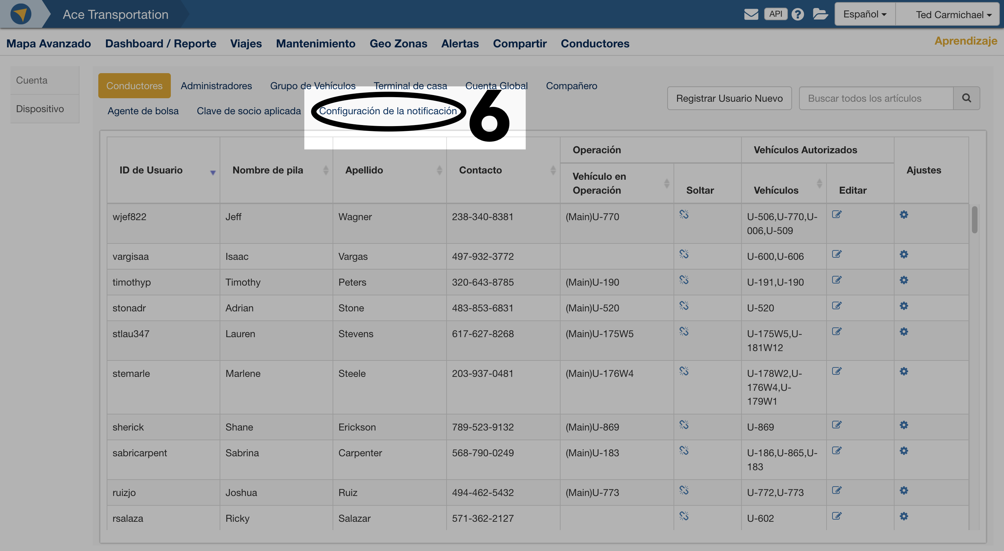Open settings gear for Marlene Steele
Image resolution: width=1004 pixels, height=551 pixels.
pyautogui.click(x=904, y=371)
